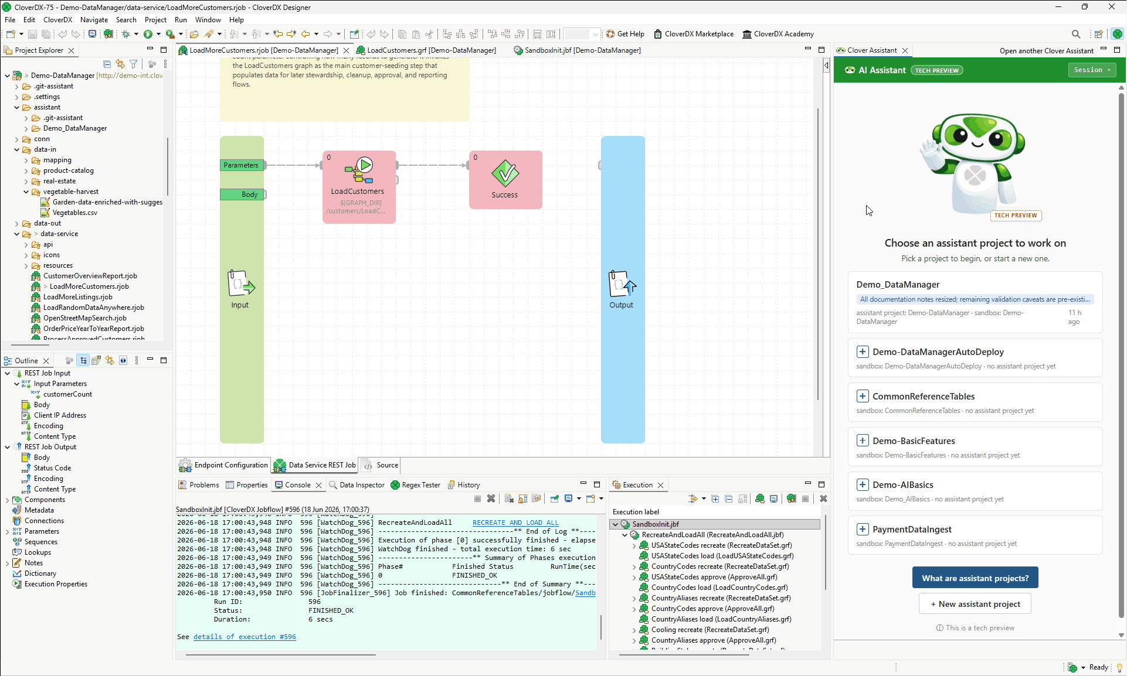Collapse RecreateAndLoadAll execution node
The height and width of the screenshot is (676, 1127).
coord(624,535)
